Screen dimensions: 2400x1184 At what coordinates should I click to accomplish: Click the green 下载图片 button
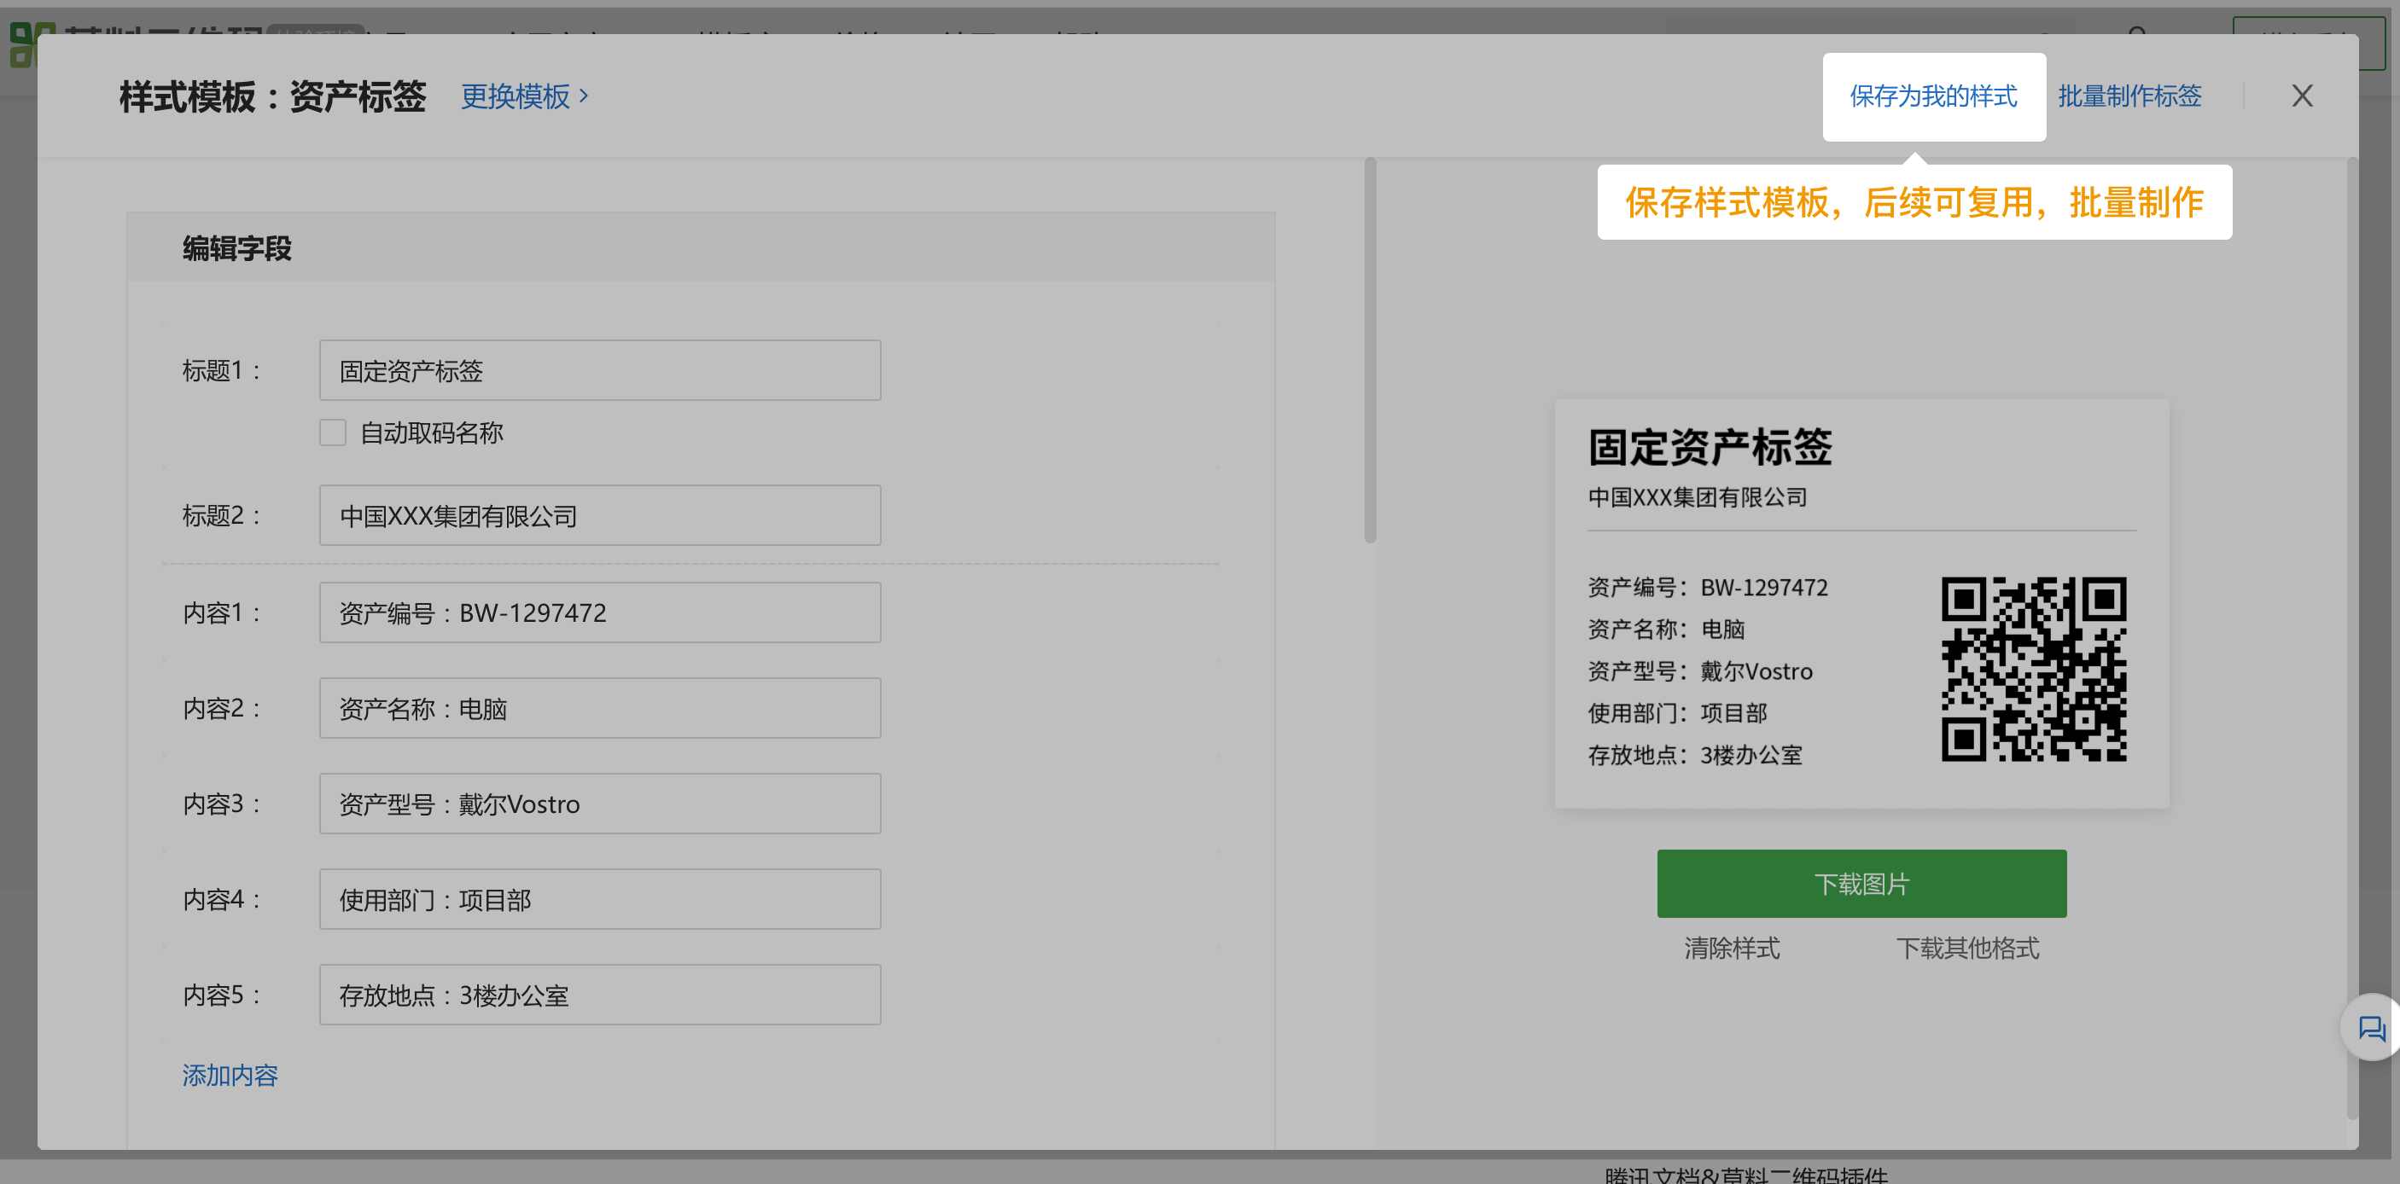(x=1861, y=884)
